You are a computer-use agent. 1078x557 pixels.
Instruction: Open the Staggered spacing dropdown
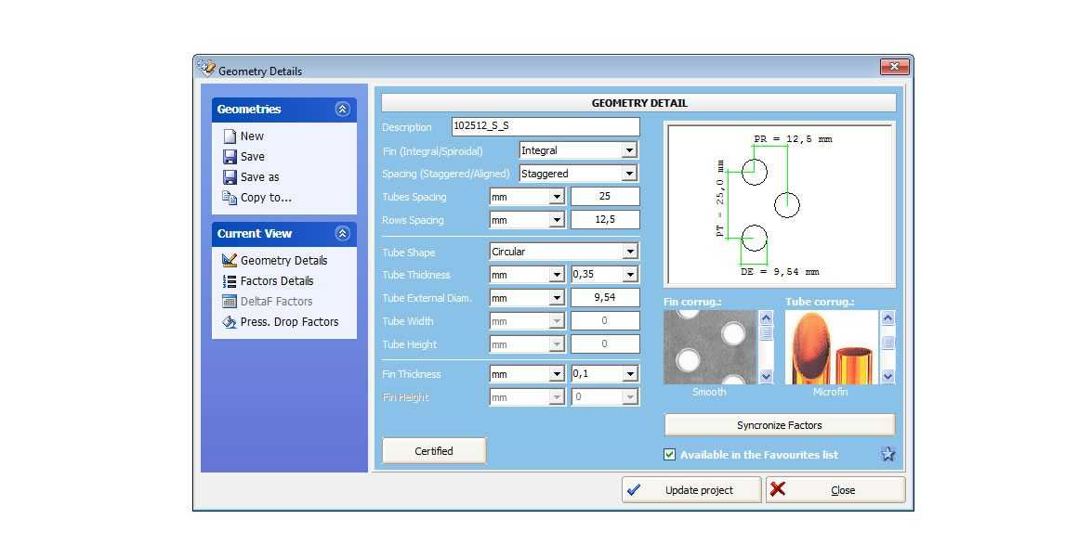pos(630,173)
